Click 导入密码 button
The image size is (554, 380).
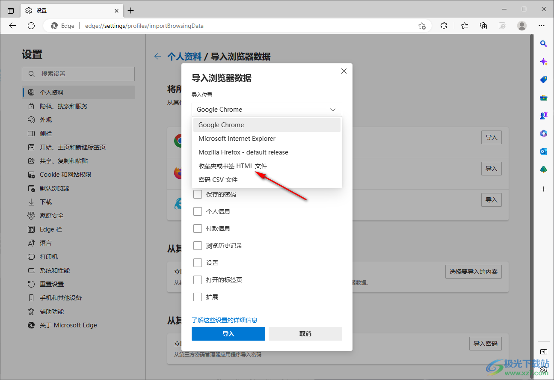tap(486, 344)
